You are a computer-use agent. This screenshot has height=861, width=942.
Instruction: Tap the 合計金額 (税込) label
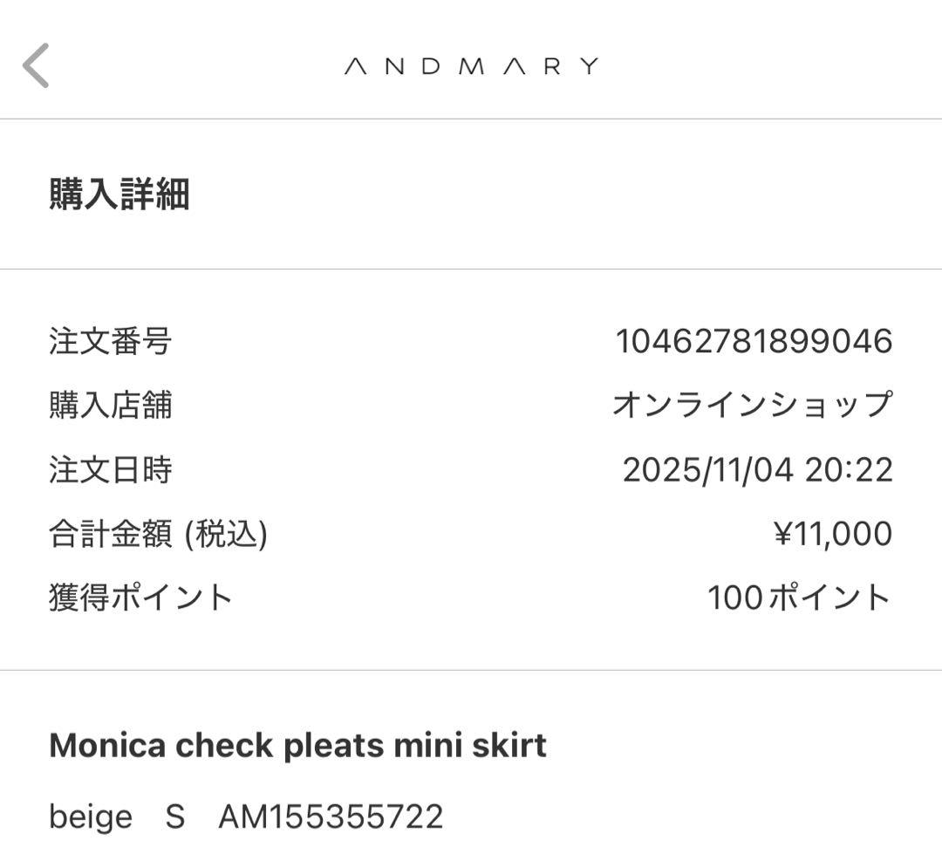tap(158, 534)
